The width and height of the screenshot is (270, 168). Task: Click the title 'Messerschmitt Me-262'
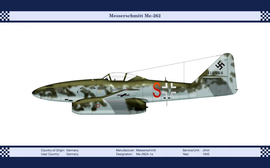click(x=135, y=16)
